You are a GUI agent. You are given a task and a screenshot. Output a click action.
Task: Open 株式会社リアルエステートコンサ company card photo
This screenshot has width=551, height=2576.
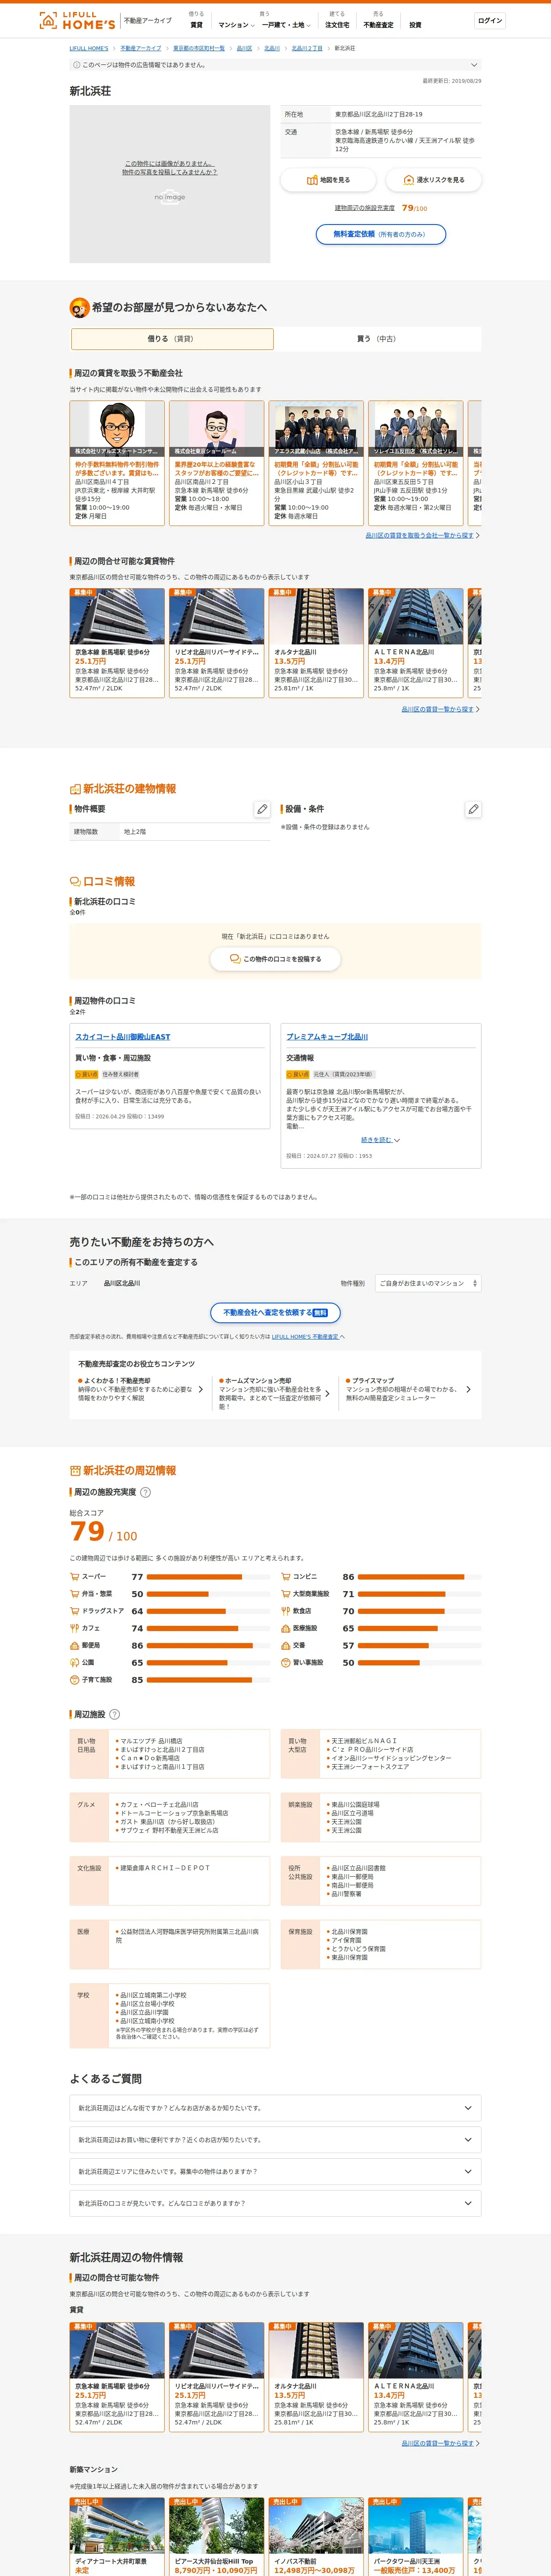coord(117,428)
